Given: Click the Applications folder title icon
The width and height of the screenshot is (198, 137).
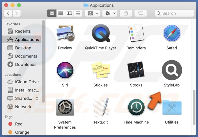Looking at the screenshot, I should coord(86,5).
